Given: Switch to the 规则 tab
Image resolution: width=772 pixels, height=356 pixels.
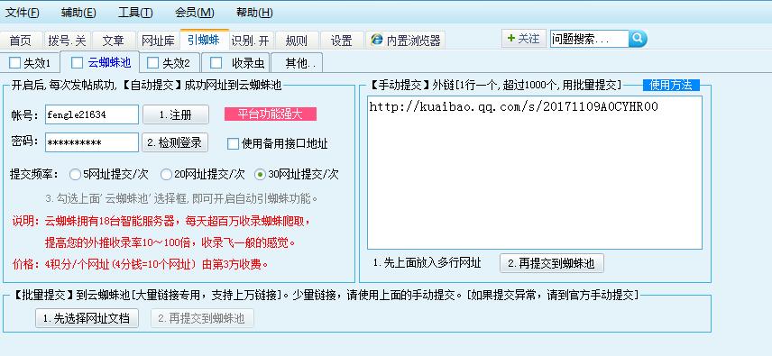Looking at the screenshot, I should (x=297, y=41).
